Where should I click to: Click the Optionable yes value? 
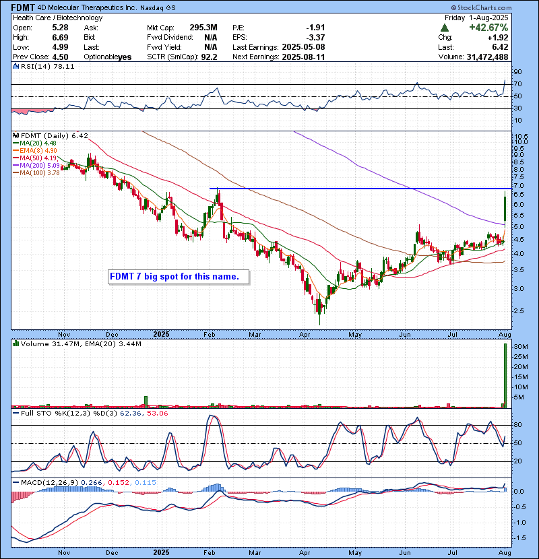pos(125,57)
